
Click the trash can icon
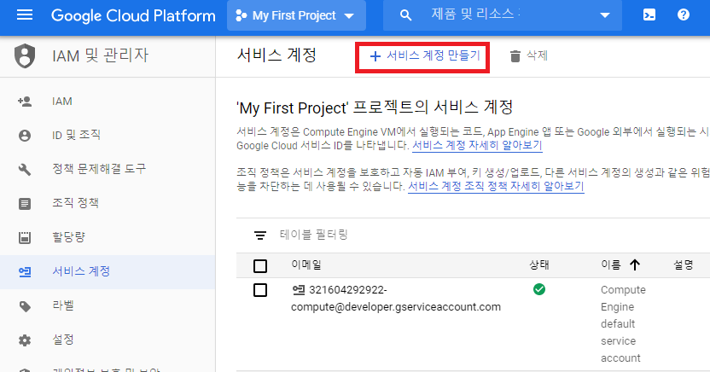[515, 56]
